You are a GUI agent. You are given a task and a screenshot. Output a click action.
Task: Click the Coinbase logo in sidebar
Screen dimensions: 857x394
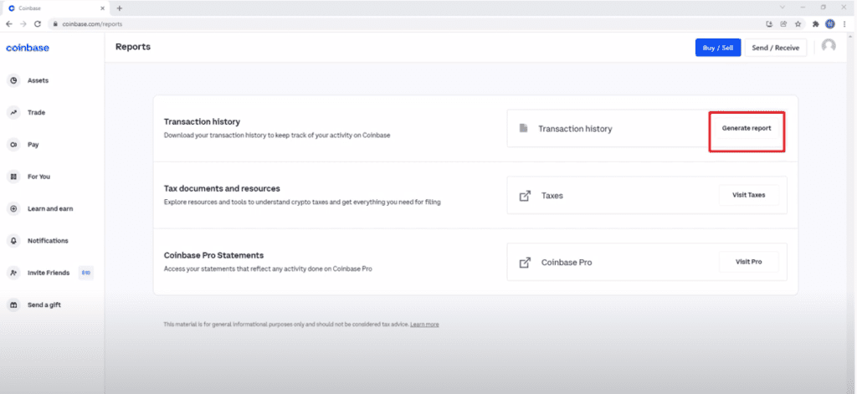(28, 48)
